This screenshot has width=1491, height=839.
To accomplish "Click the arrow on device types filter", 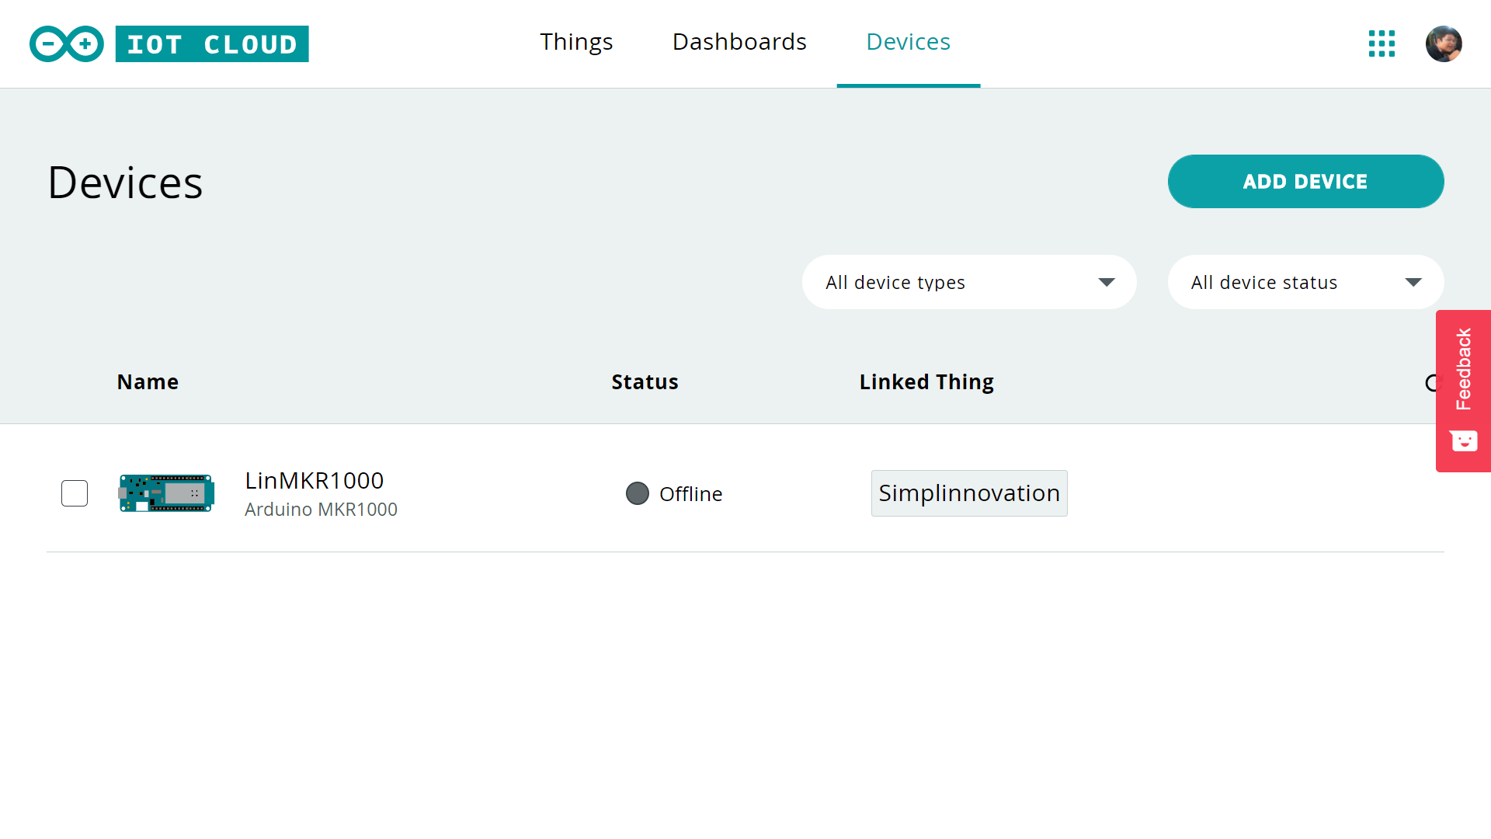I will click(1107, 282).
